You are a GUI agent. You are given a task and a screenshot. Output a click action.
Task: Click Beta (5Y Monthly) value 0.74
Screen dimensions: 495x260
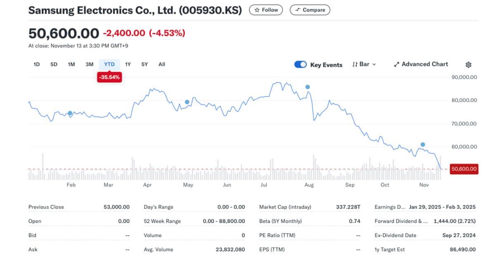tap(355, 221)
